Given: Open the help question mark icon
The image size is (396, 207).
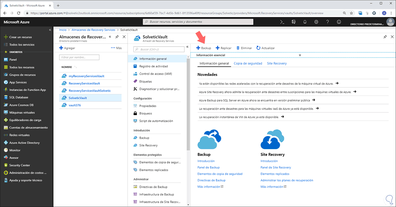Looking at the screenshot, I should tap(327, 22).
